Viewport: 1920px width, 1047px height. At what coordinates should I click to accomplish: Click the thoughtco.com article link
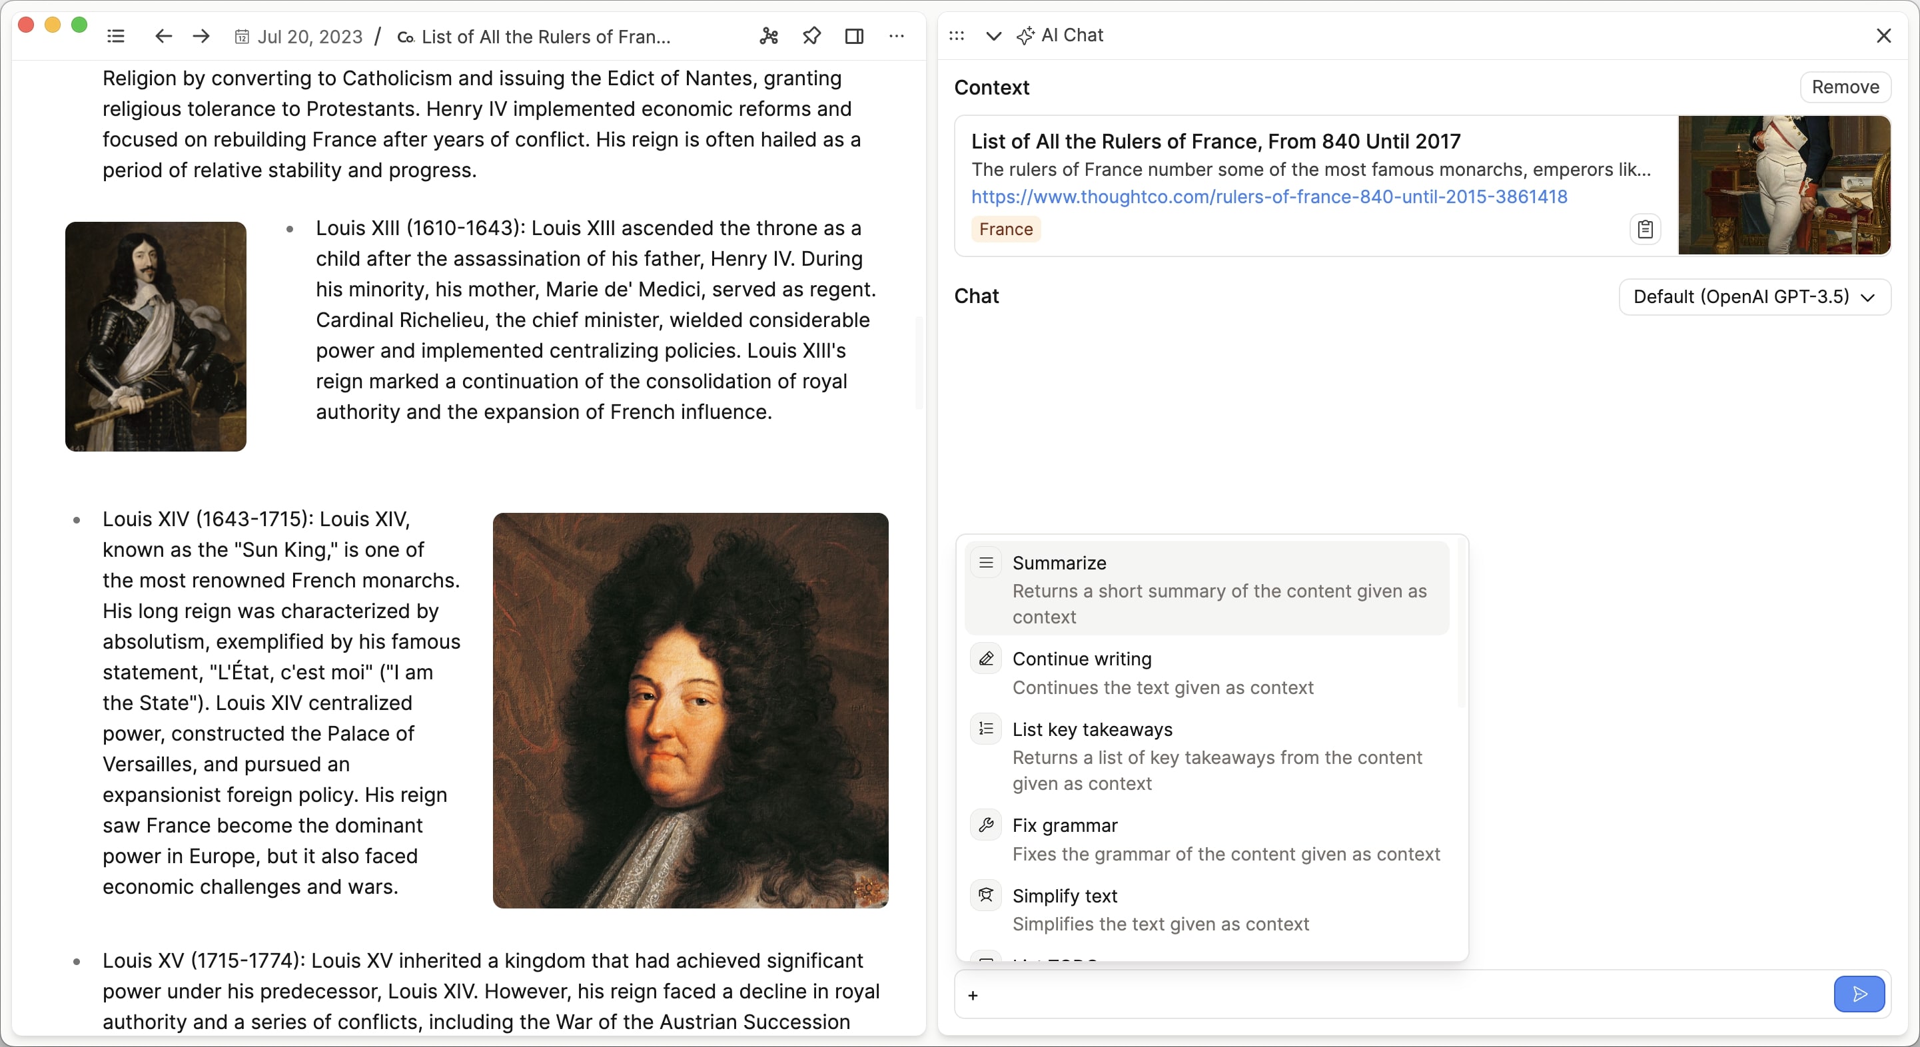click(1269, 196)
